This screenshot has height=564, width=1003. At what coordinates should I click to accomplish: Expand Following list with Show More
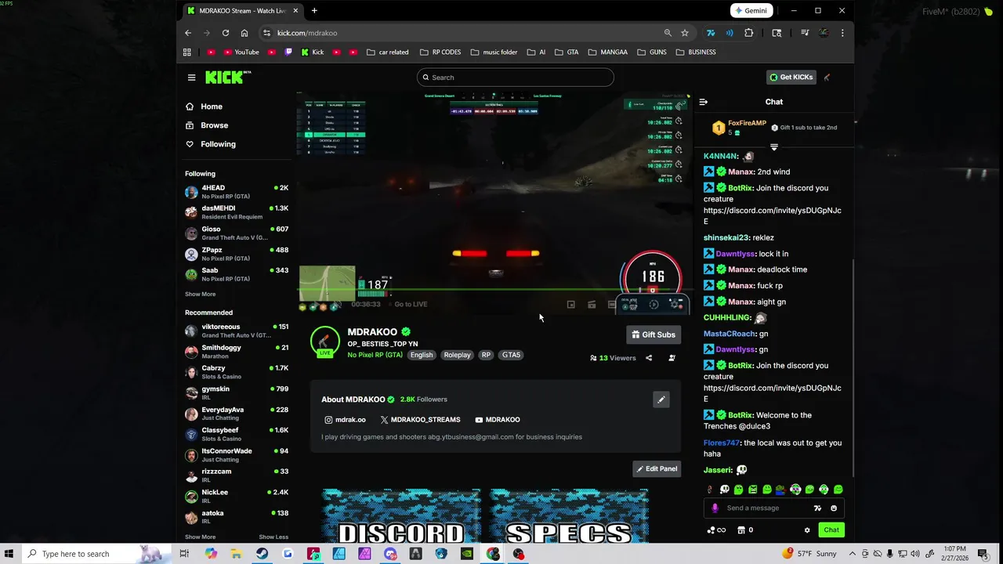pyautogui.click(x=200, y=295)
